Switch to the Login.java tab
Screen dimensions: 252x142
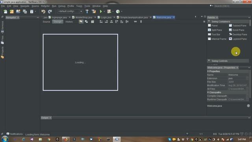[x=106, y=17]
